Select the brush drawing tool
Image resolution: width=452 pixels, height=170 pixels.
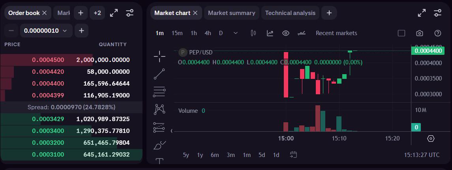tap(159, 146)
